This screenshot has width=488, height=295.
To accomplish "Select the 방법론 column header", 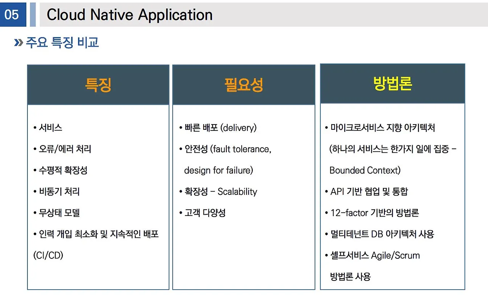I will click(392, 84).
